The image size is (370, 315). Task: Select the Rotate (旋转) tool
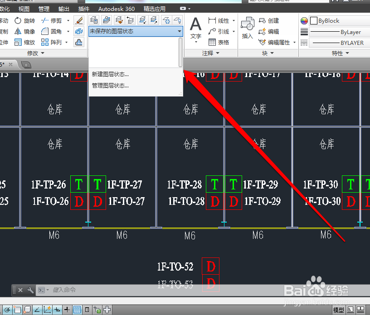(24, 21)
